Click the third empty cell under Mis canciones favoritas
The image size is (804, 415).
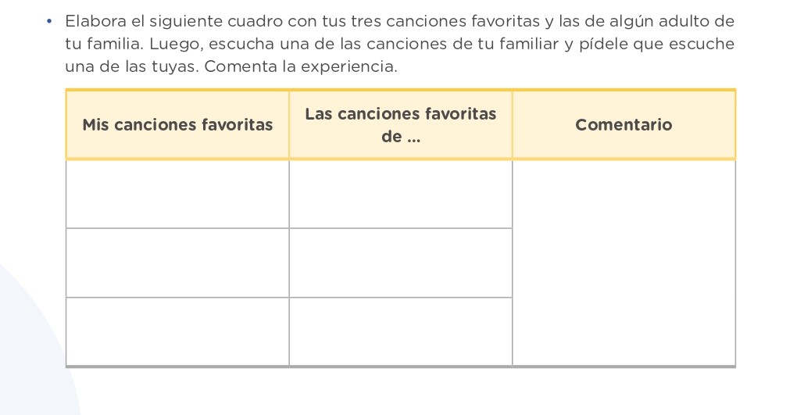pyautogui.click(x=177, y=331)
